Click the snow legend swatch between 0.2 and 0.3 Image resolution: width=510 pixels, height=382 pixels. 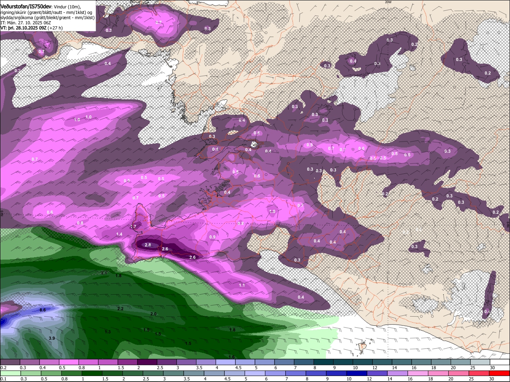click(x=10, y=362)
